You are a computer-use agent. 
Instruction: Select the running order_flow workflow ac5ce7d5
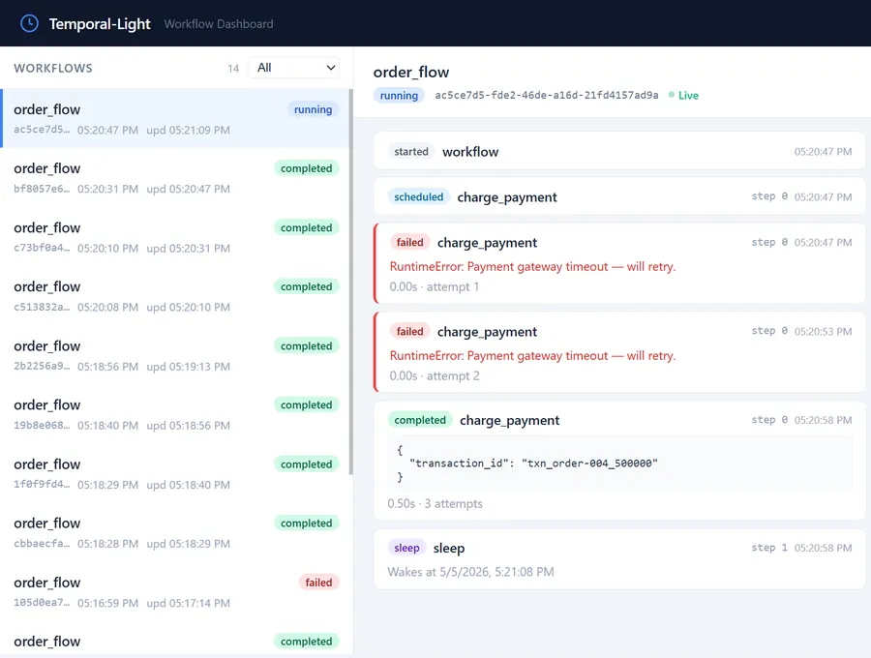point(175,118)
